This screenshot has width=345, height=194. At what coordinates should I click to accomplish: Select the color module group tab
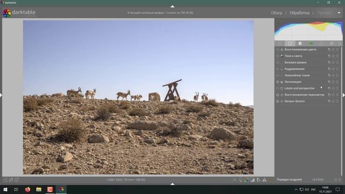pyautogui.click(x=311, y=44)
